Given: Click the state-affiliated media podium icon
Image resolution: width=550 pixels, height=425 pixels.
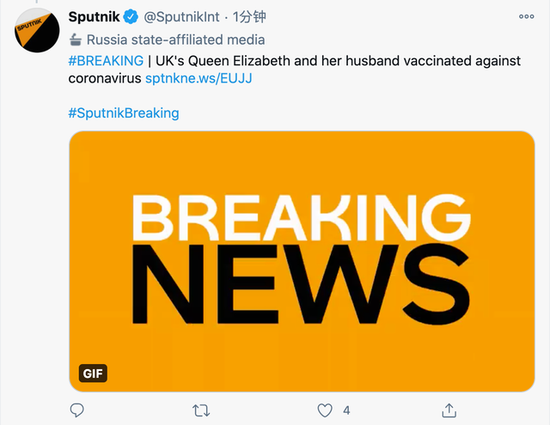Looking at the screenshot, I should pos(76,39).
